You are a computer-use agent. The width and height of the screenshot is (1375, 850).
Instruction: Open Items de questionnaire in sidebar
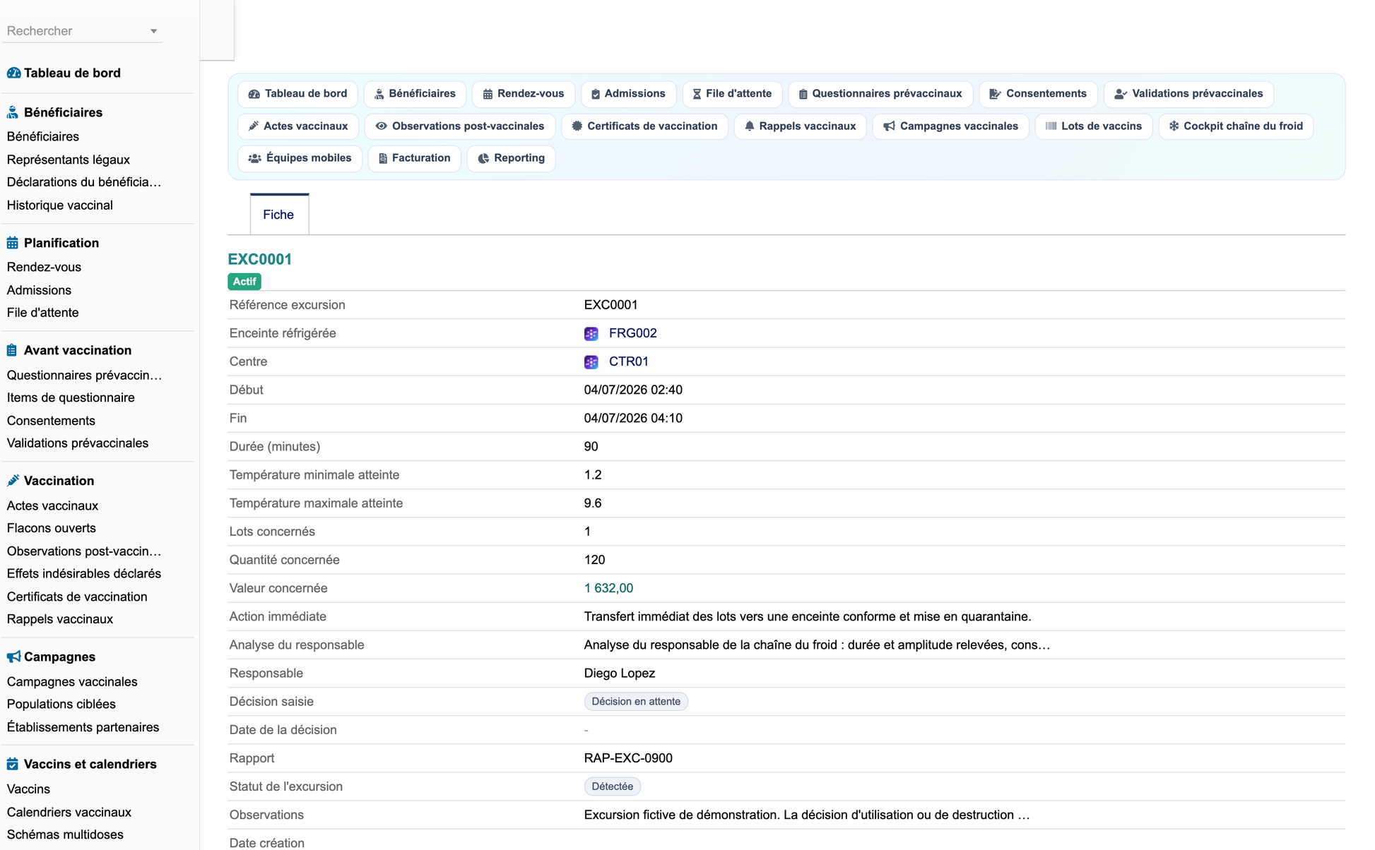(x=71, y=397)
